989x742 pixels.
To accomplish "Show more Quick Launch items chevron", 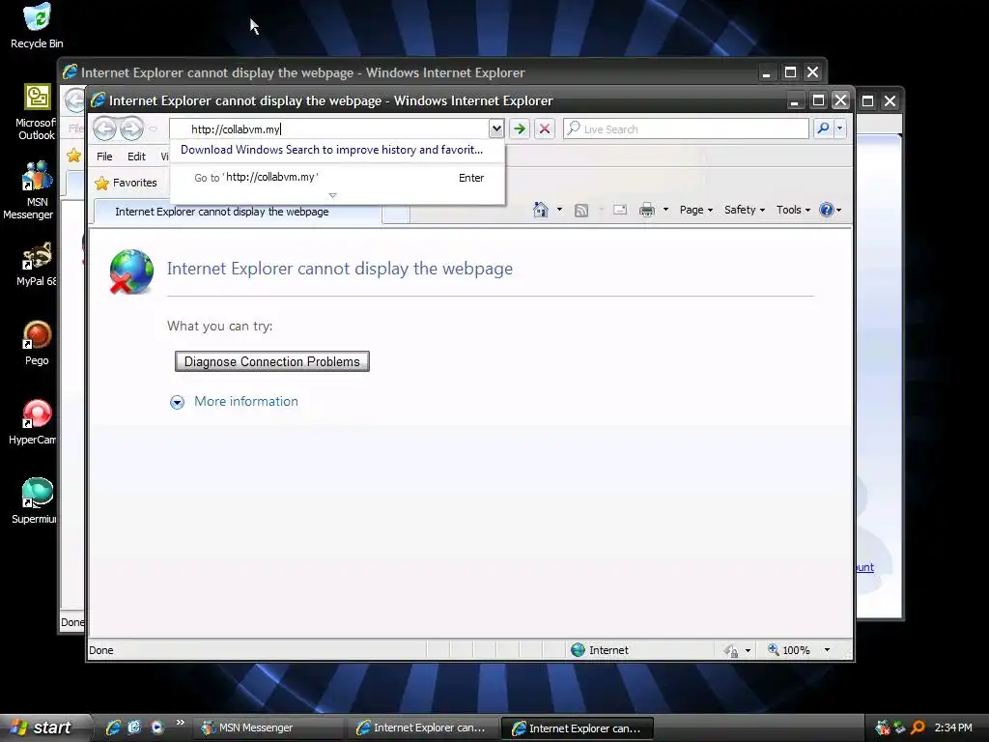I will coord(181,723).
